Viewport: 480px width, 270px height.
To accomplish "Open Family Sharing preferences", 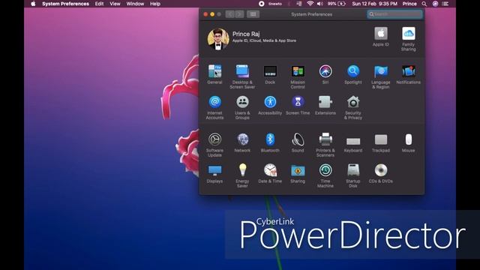I will (408, 39).
